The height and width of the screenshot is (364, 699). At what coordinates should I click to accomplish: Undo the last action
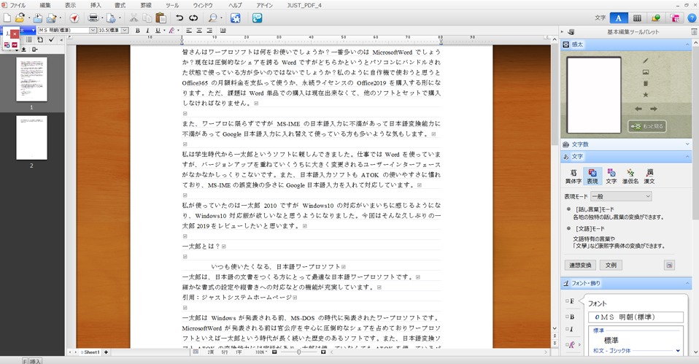click(179, 18)
